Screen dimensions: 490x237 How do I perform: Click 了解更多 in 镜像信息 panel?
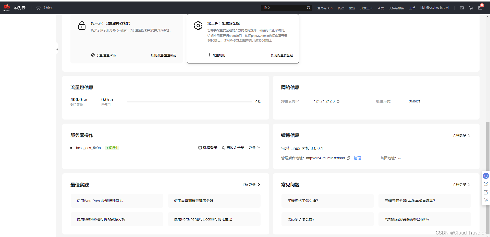(461, 135)
